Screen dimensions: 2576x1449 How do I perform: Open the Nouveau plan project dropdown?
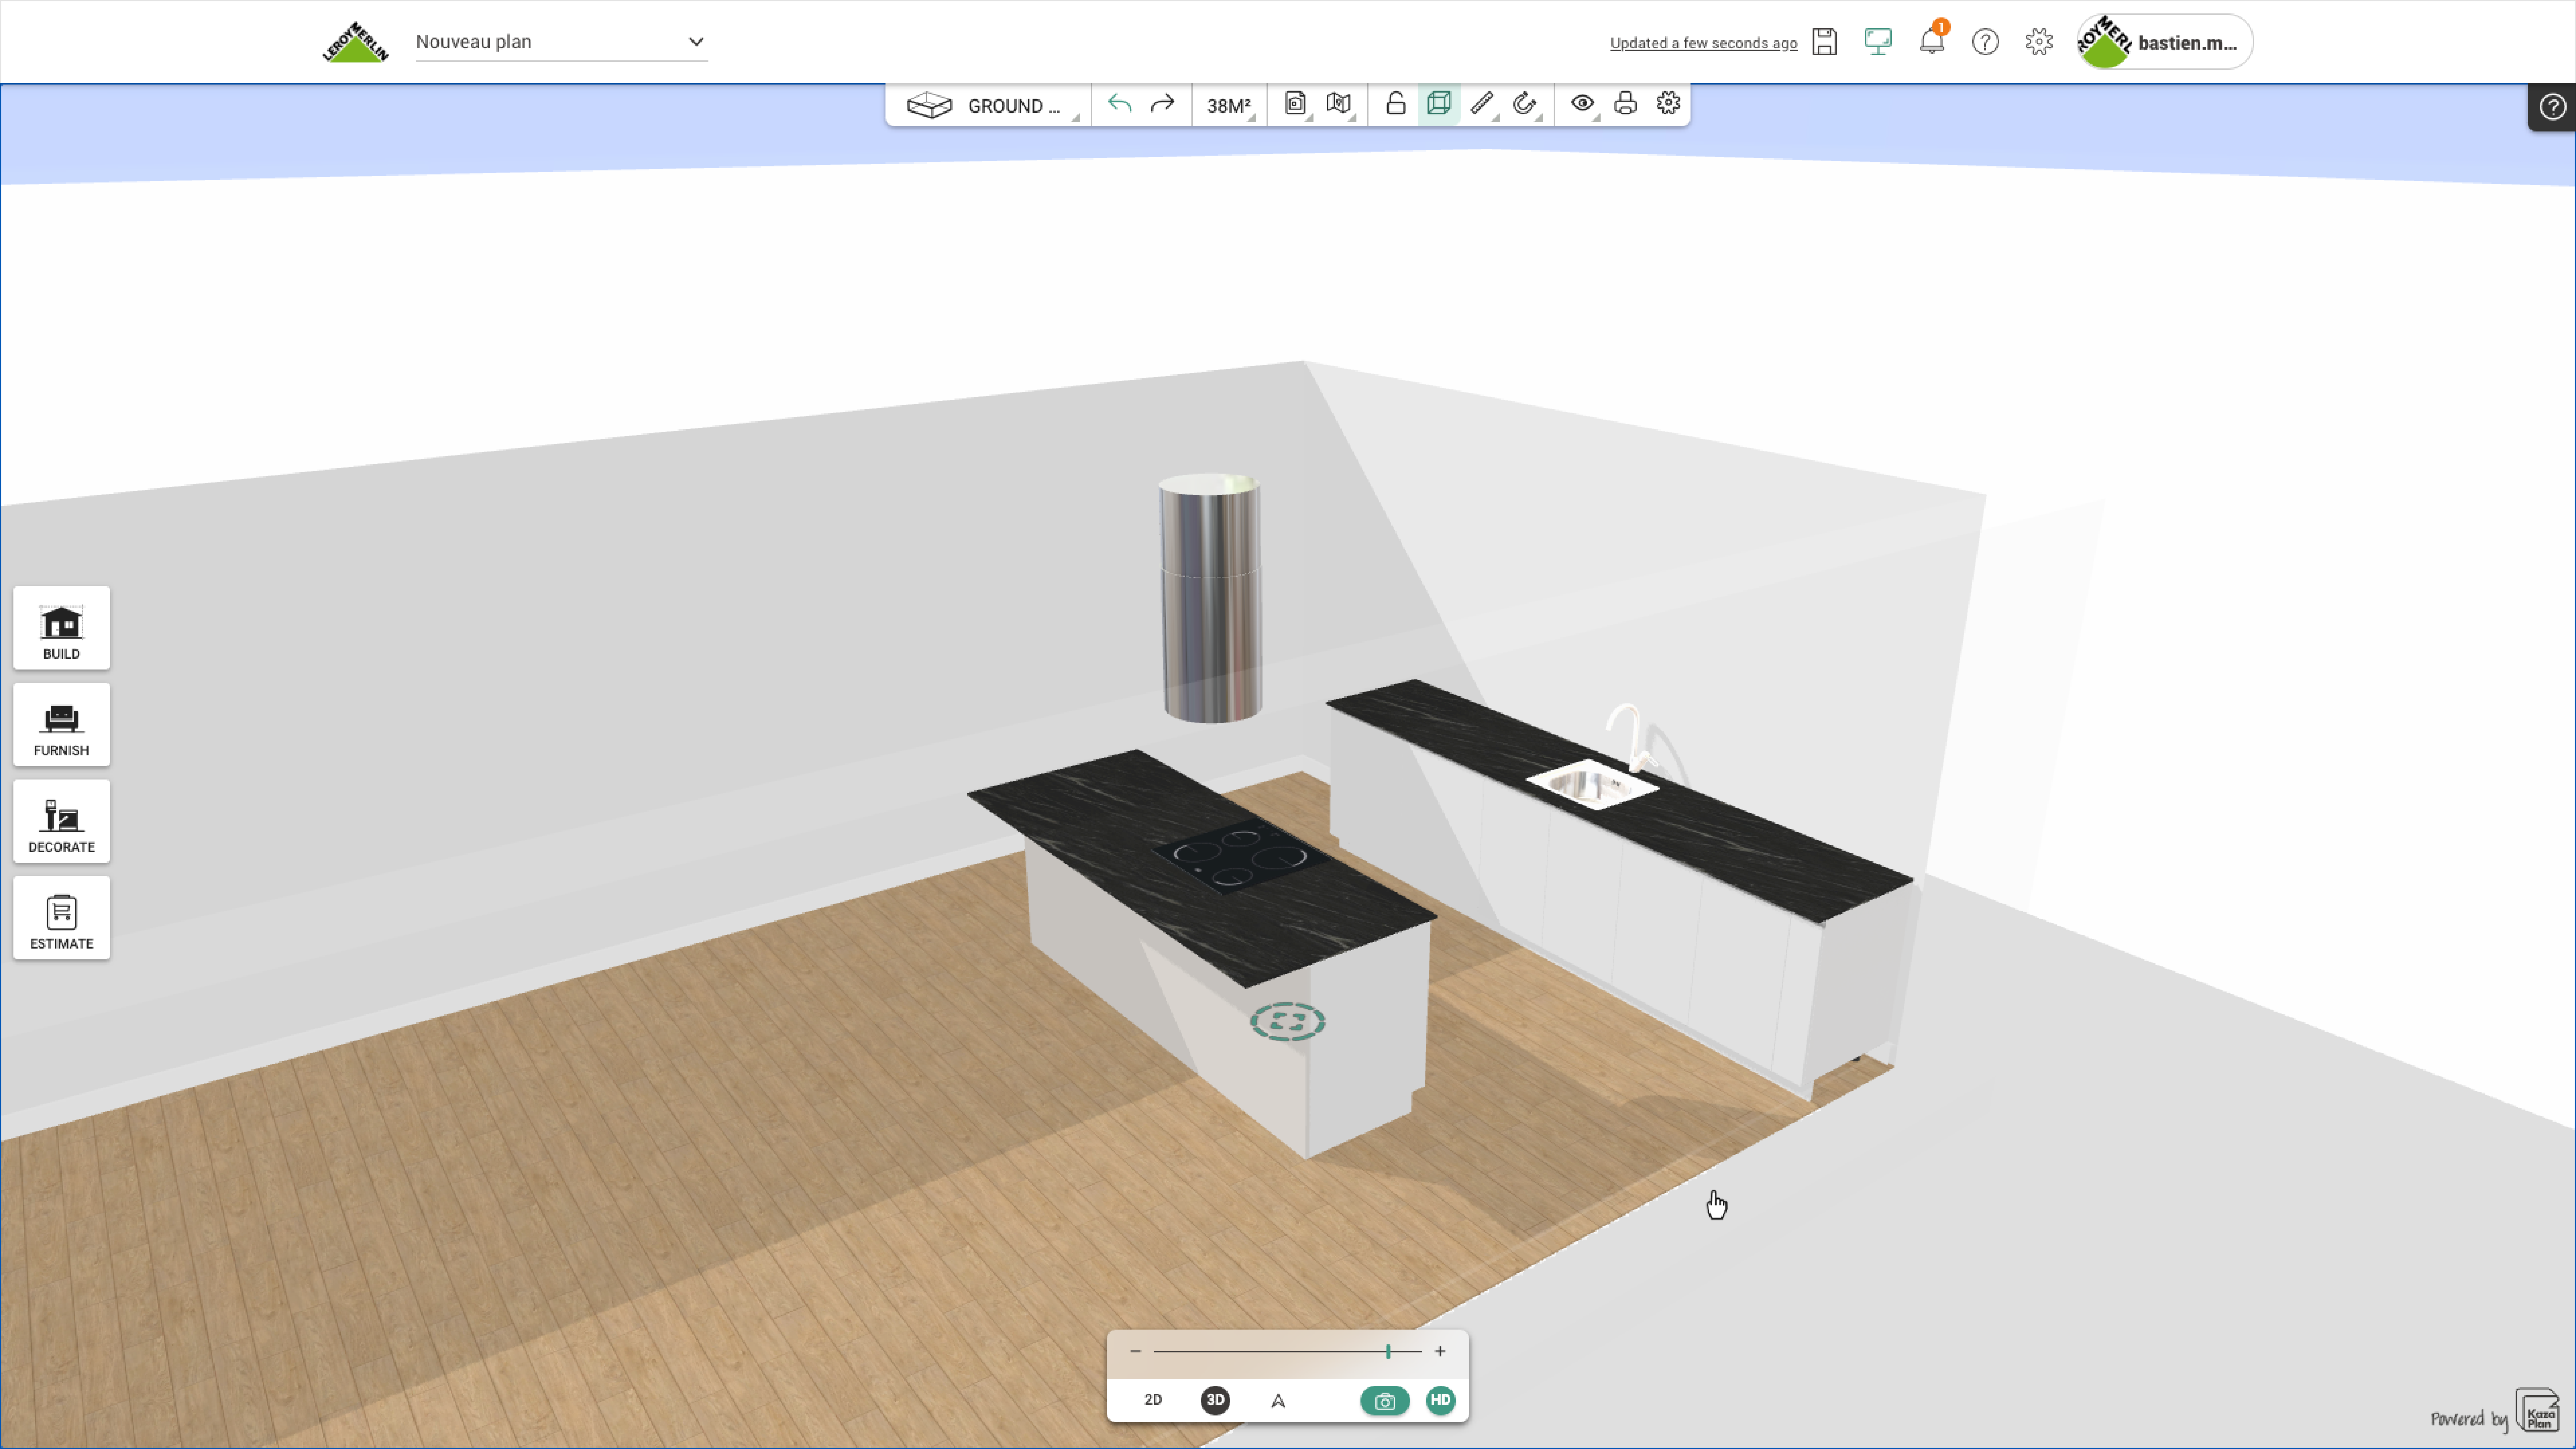[561, 42]
